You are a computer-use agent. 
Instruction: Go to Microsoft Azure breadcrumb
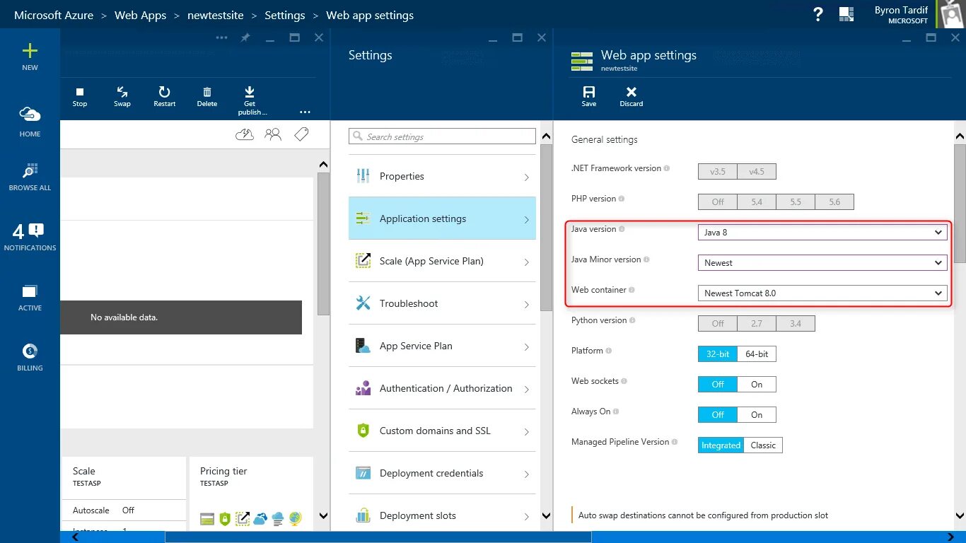54,15
